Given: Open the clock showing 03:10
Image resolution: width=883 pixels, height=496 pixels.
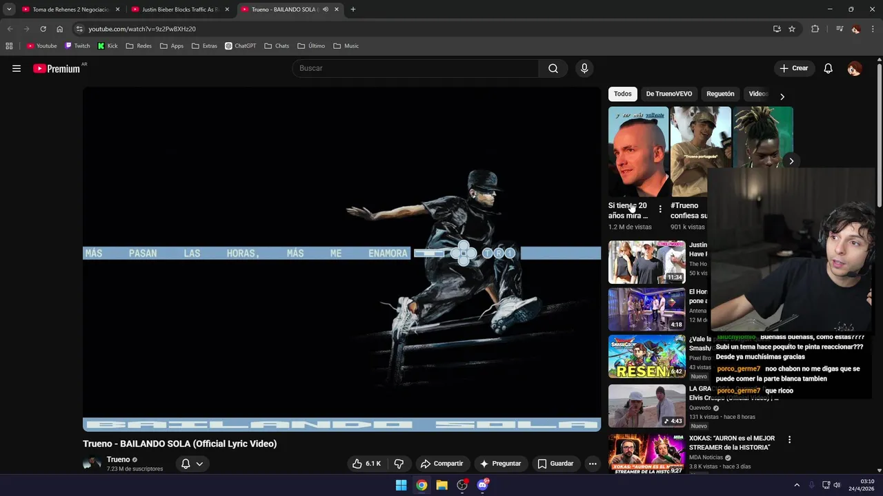Looking at the screenshot, I should click(x=861, y=485).
